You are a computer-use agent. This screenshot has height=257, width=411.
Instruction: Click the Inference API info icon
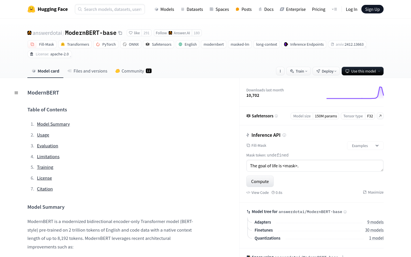(x=284, y=135)
